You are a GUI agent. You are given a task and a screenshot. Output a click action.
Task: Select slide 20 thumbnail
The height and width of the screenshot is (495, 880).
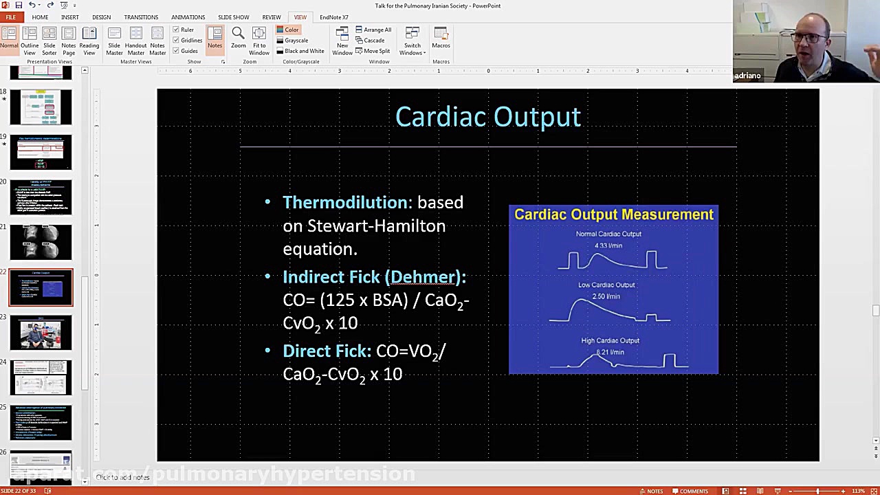point(41,197)
